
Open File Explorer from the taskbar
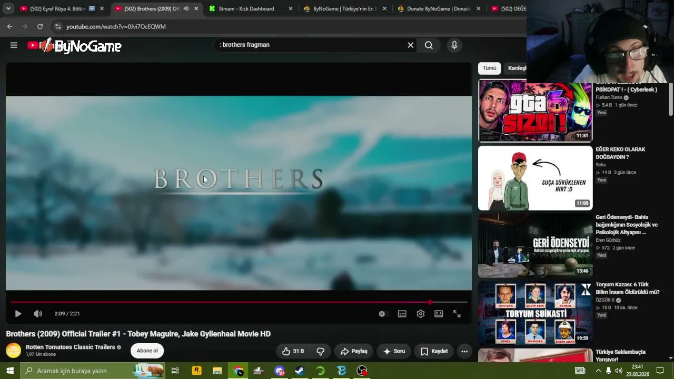coord(217,371)
